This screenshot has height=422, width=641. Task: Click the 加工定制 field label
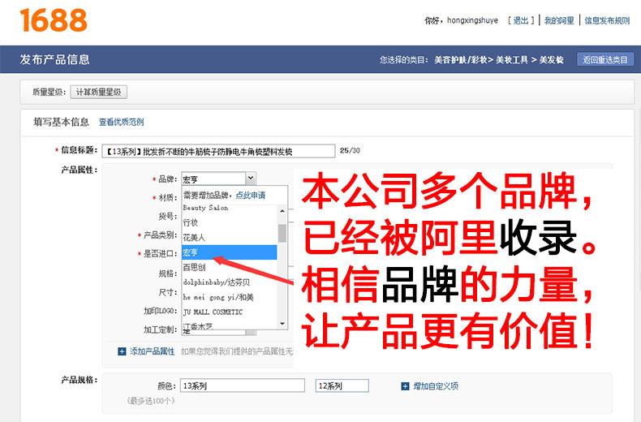(161, 329)
